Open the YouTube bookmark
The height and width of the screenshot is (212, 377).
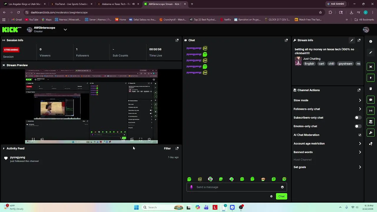click(x=32, y=20)
